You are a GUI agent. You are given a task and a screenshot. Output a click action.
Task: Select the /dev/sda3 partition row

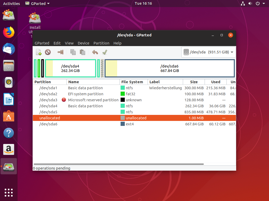(x=134, y=100)
